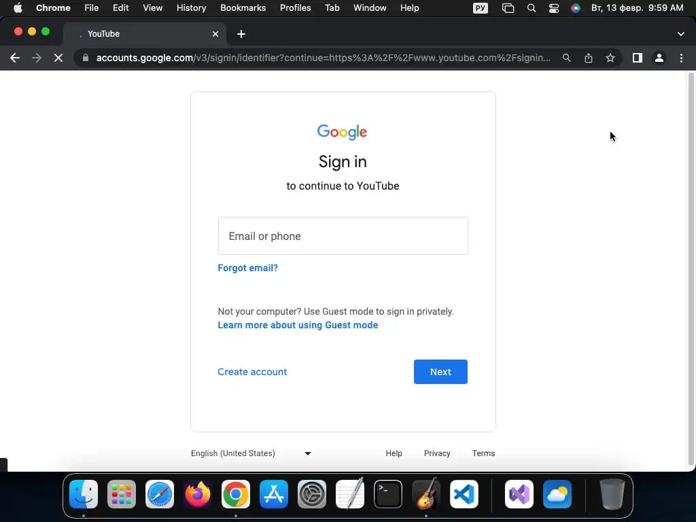Screen dimensions: 696x522
Task: Open Visual Studio from the dock
Action: click(x=519, y=494)
